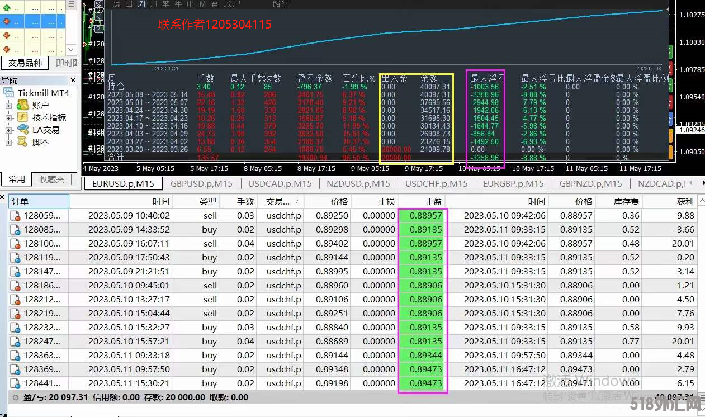The height and width of the screenshot is (417, 705).
Task: Expand the 账户 tree node
Action: tap(8, 105)
